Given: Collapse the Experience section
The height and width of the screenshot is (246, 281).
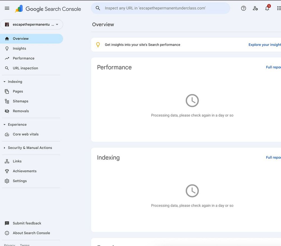Looking at the screenshot, I should 4,125.
